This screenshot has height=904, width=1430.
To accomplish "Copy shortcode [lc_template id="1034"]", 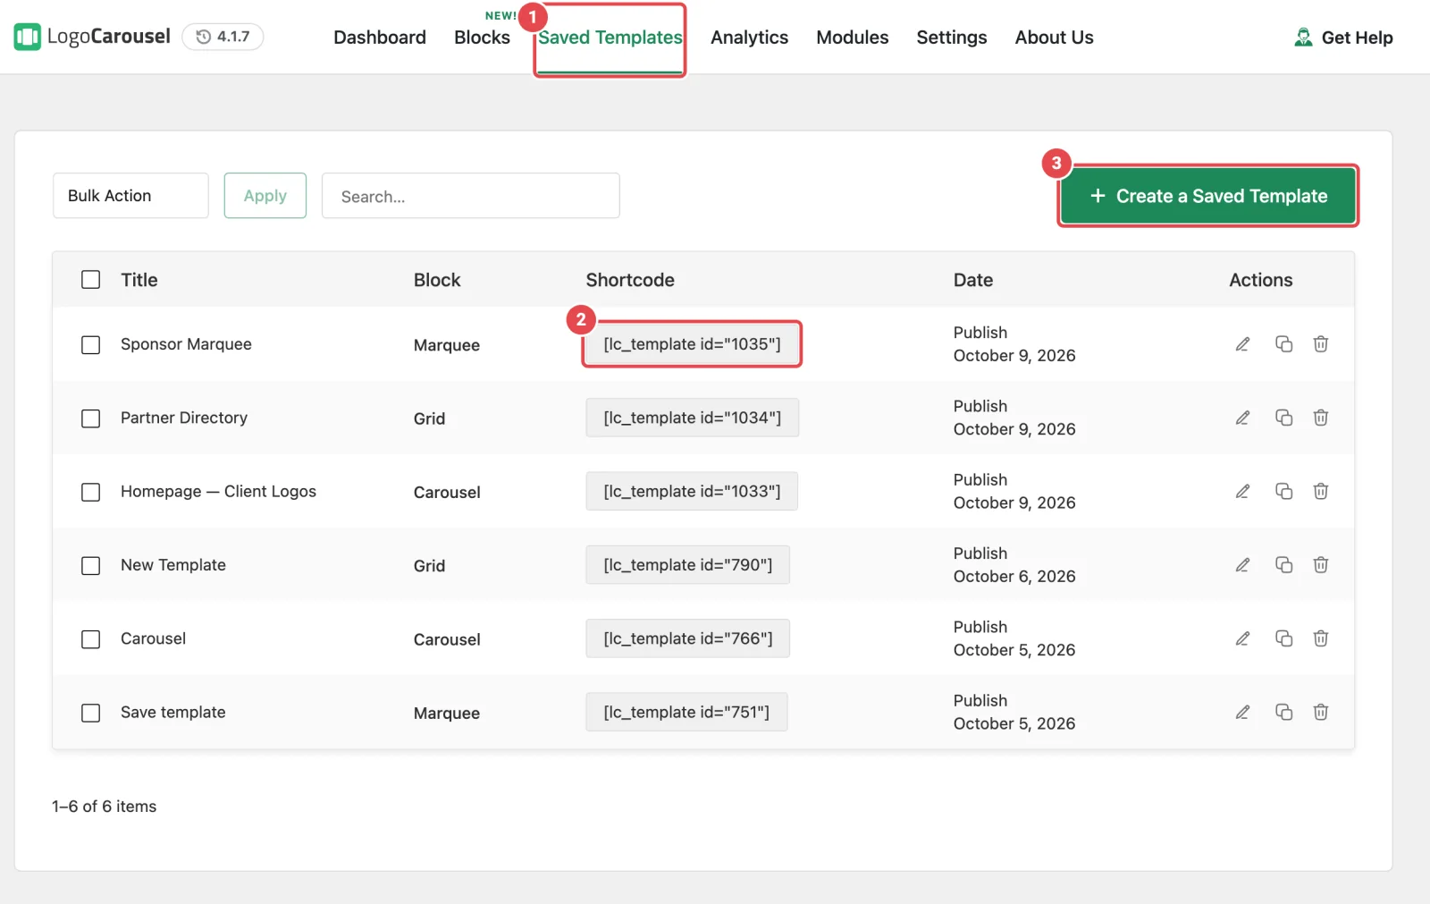I will pos(692,418).
